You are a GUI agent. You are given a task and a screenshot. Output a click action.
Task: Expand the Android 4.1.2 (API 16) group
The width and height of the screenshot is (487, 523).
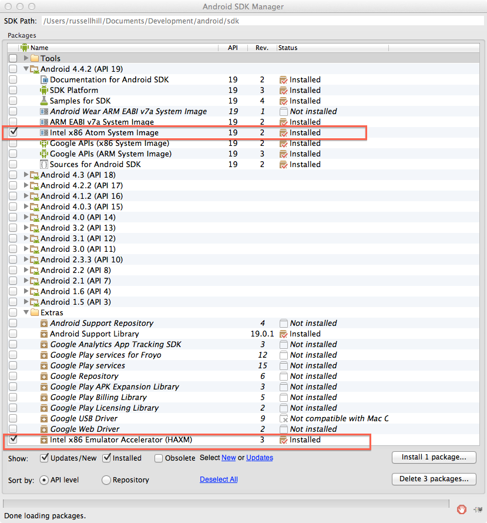26,196
